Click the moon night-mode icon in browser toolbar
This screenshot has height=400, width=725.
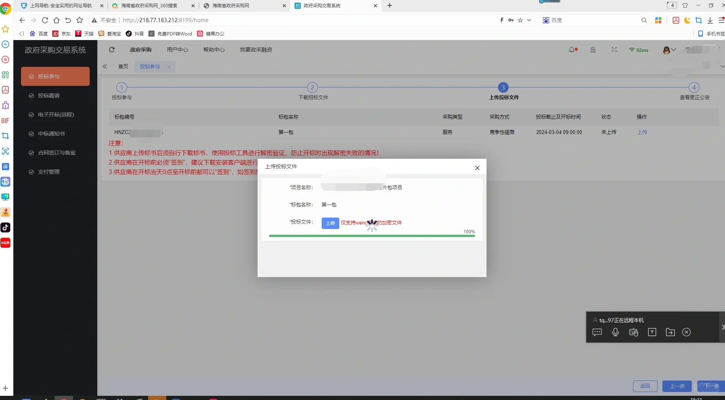click(687, 20)
